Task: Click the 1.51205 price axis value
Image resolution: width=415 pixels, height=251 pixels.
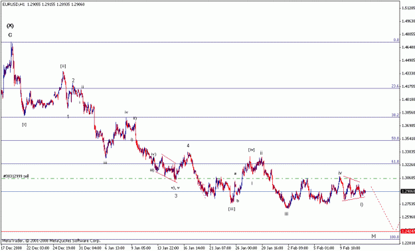Action: (x=408, y=8)
